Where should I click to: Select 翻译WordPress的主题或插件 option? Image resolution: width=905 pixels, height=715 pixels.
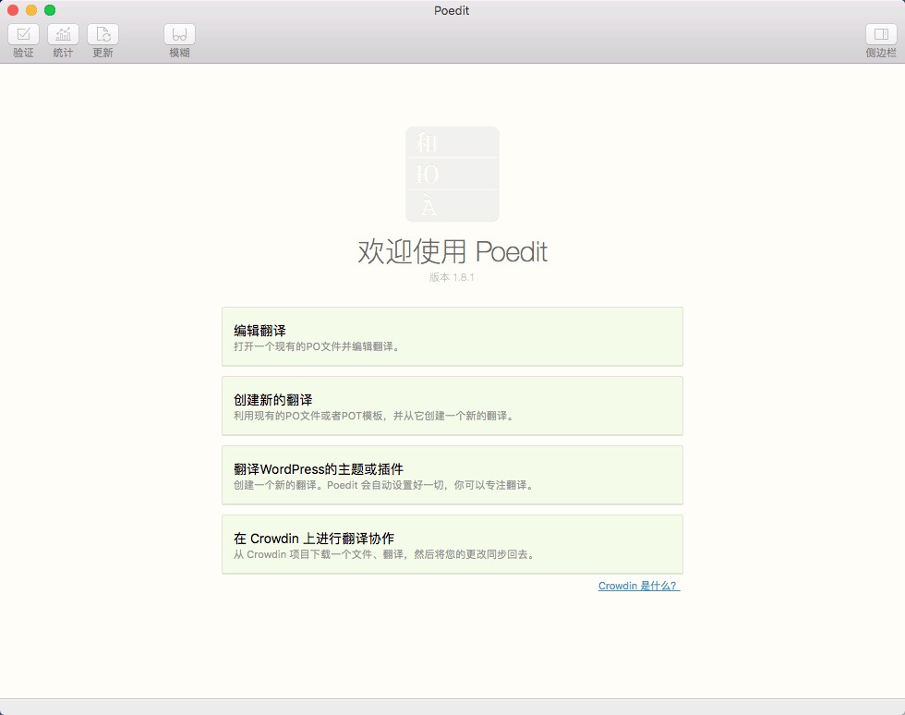pos(451,474)
